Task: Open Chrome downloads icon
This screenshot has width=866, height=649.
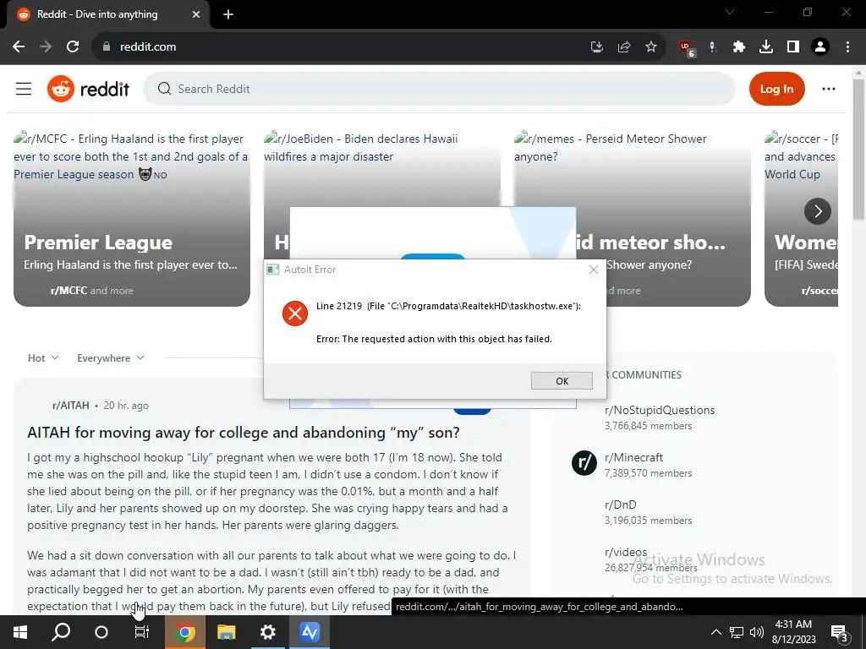Action: 766,47
